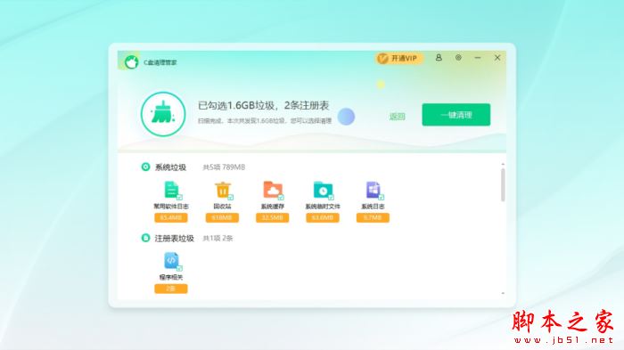Select the 系统临时文件 clock folder icon
This screenshot has width=624, height=350.
click(x=323, y=190)
